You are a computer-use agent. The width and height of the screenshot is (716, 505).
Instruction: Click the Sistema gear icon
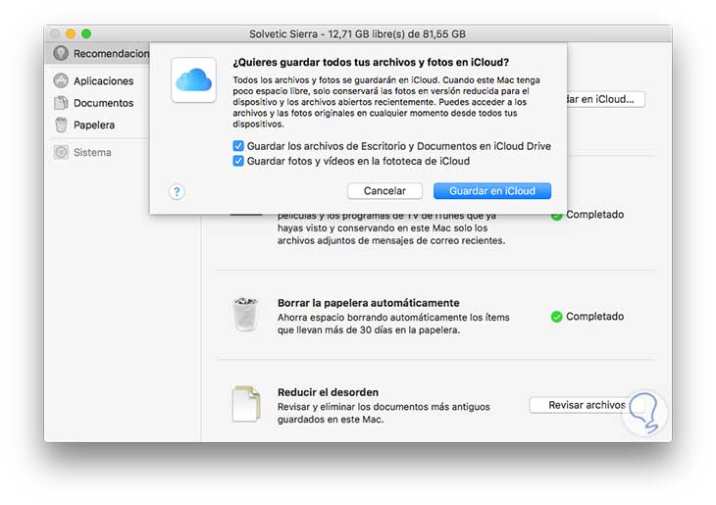tap(61, 152)
